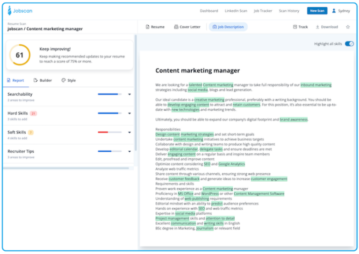Image resolution: width=359 pixels, height=254 pixels.
Task: Toggle Highlight all skills switch
Action: tap(349, 44)
